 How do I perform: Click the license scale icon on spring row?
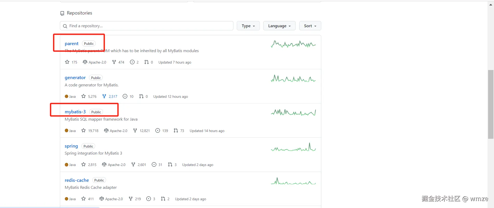(x=104, y=164)
